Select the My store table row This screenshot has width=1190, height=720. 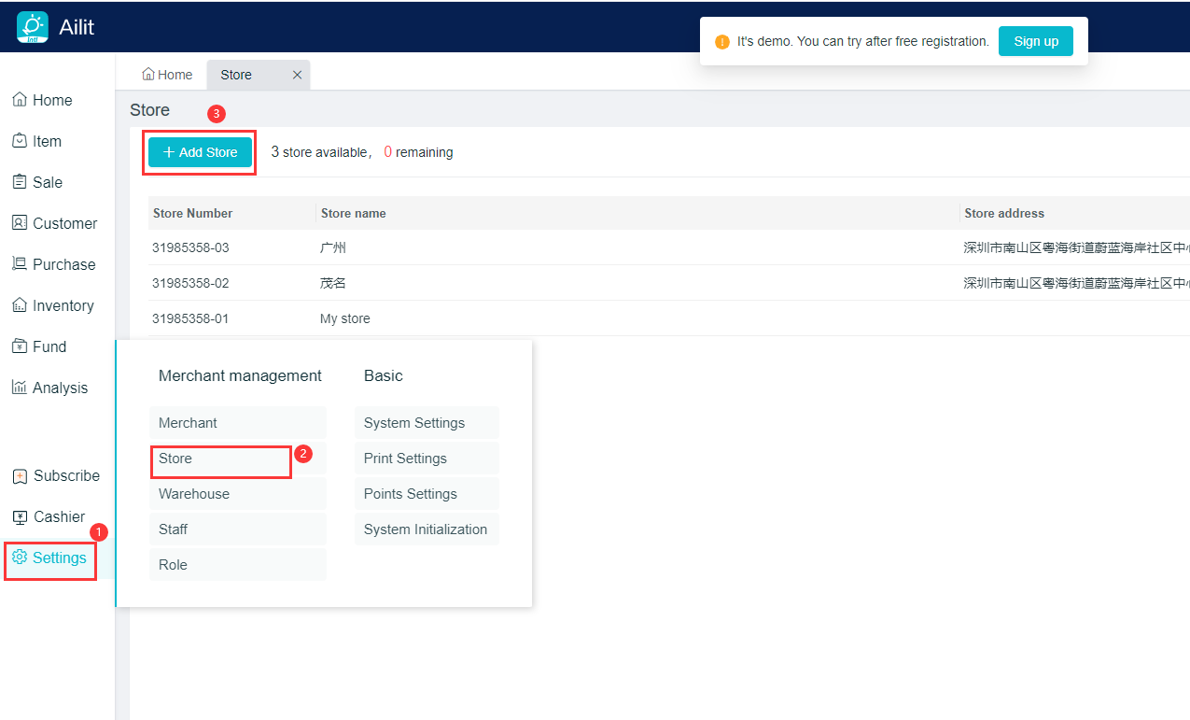345,318
